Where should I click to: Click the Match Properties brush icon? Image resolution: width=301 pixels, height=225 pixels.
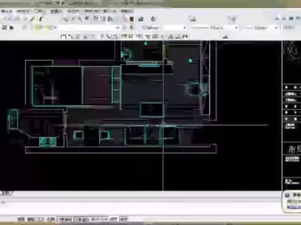coord(32,19)
